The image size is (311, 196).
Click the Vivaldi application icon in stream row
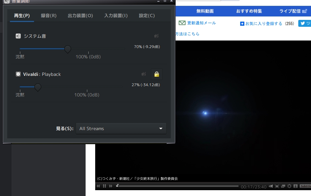click(x=18, y=74)
